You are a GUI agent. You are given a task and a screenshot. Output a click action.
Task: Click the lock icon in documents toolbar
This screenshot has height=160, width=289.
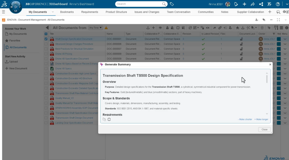tap(167, 28)
